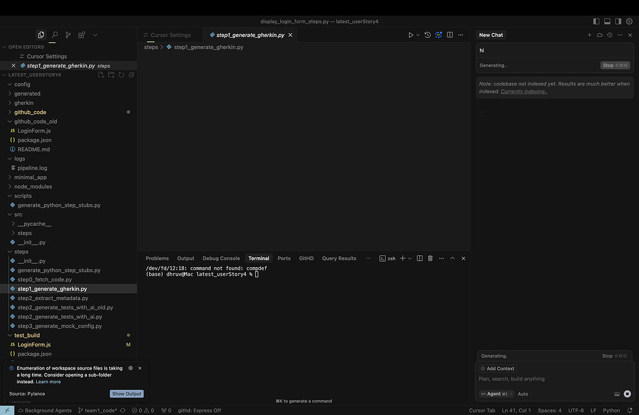Open the Agent mode dropdown
This screenshot has height=415, width=639.
coord(495,394)
